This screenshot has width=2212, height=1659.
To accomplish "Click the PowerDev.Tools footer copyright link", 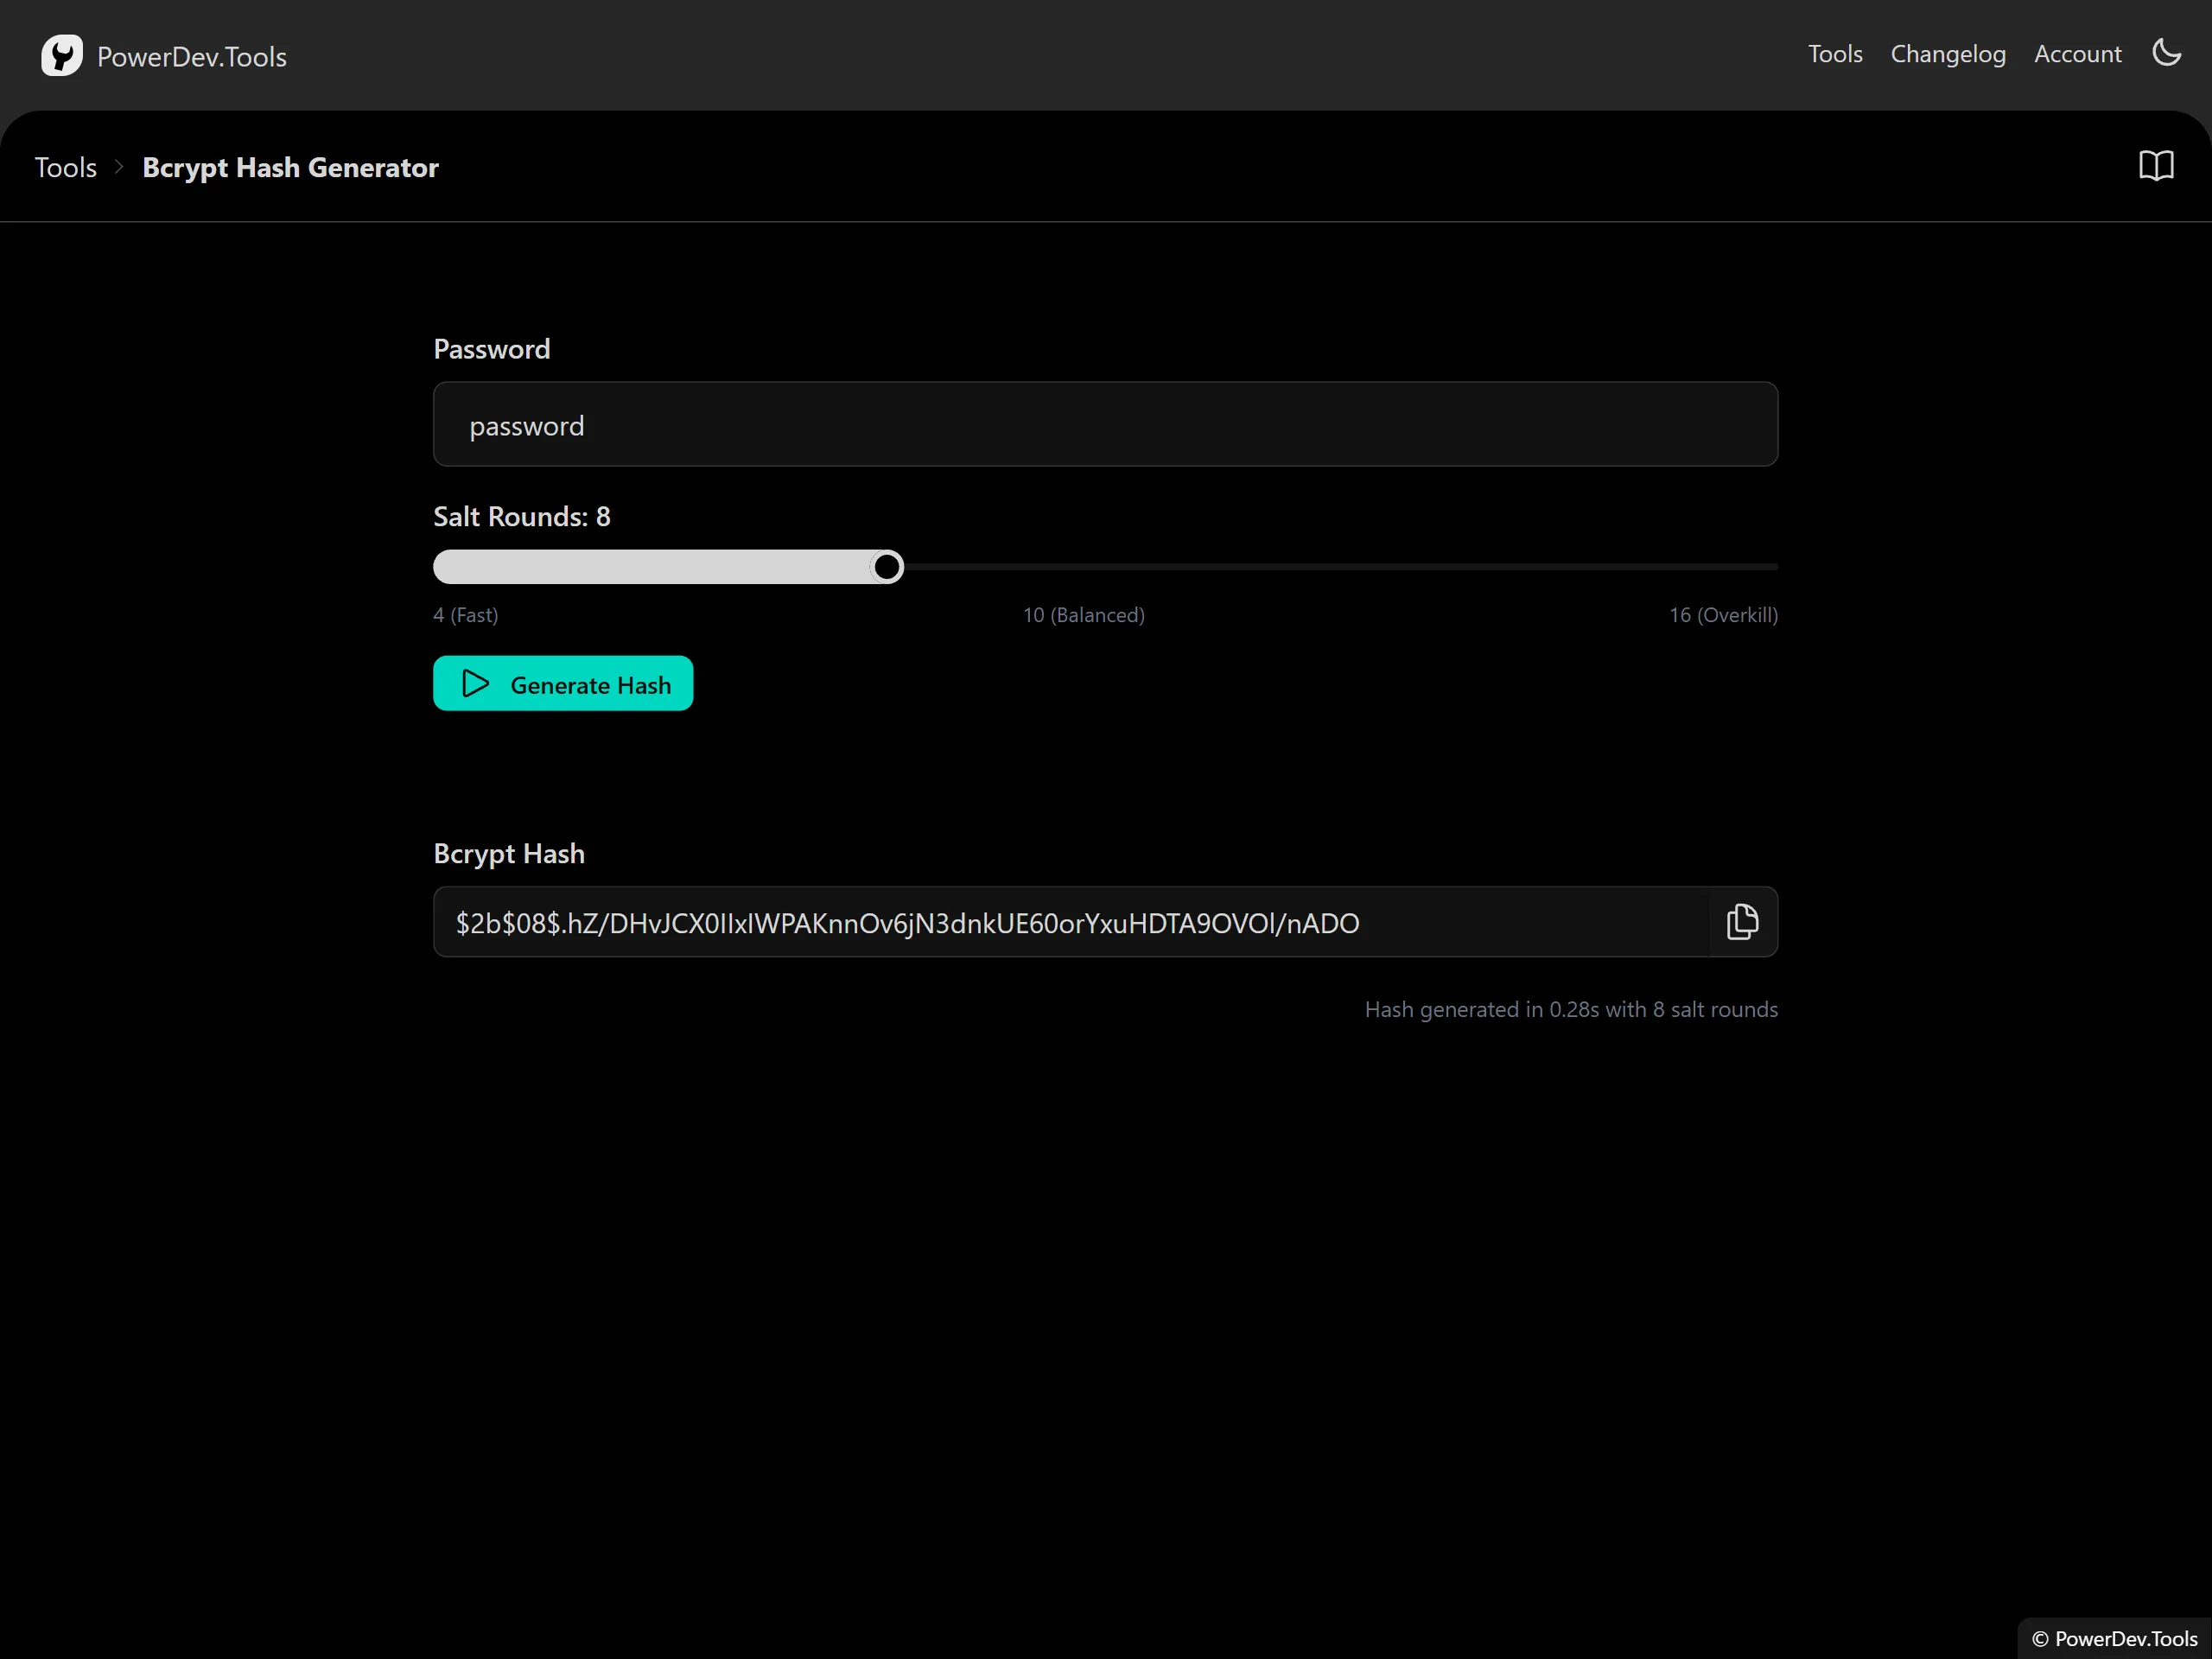I will (2113, 1638).
